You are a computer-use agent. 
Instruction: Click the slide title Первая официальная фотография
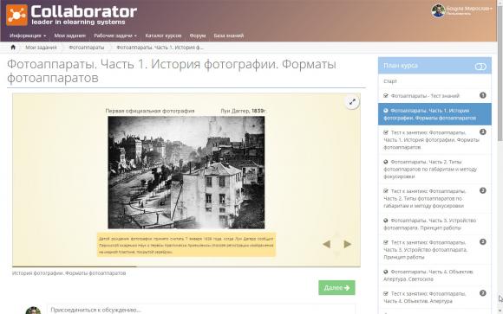[150, 111]
